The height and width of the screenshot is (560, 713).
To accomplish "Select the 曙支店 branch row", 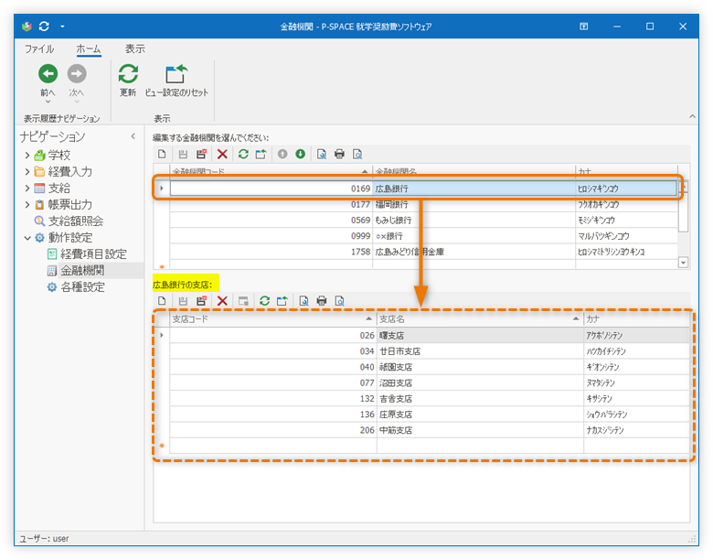I will point(430,336).
